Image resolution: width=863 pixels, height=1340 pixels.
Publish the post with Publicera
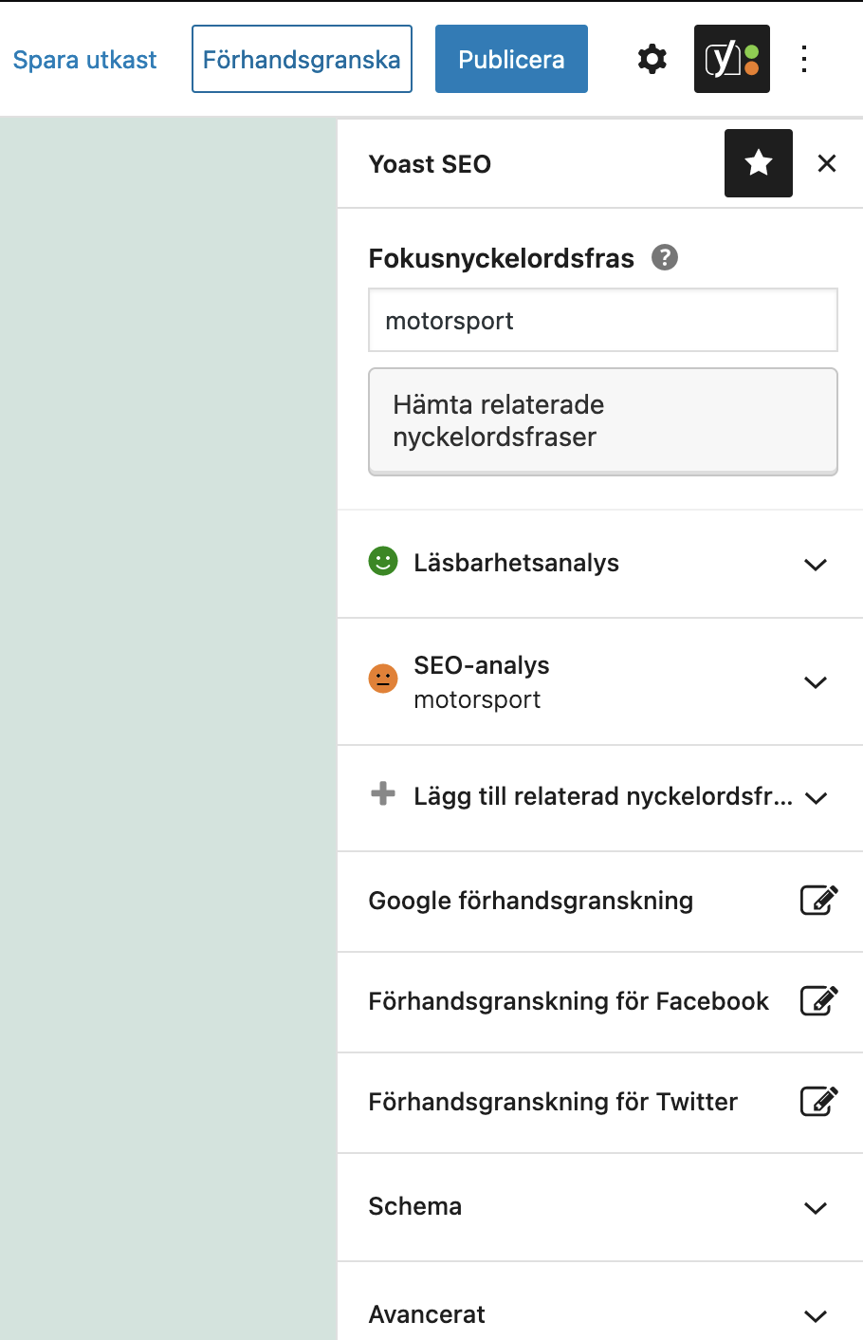pyautogui.click(x=511, y=59)
